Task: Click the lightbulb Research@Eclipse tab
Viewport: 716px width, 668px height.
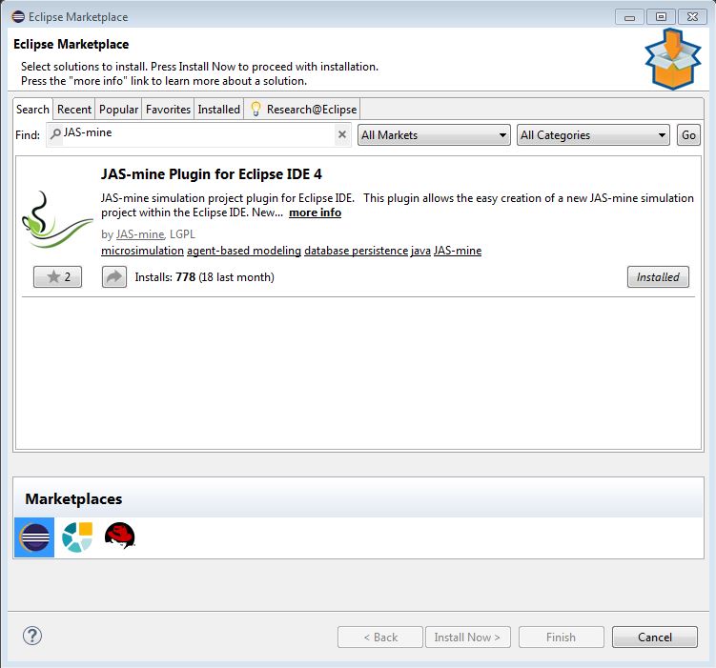Action: [x=302, y=110]
